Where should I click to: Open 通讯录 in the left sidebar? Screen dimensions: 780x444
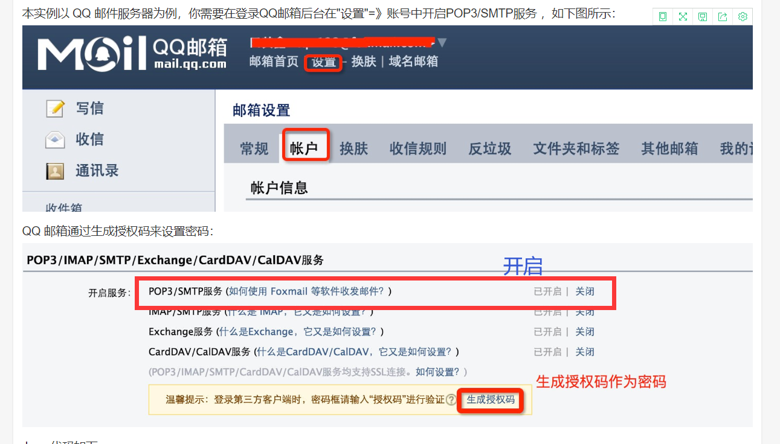[97, 171]
